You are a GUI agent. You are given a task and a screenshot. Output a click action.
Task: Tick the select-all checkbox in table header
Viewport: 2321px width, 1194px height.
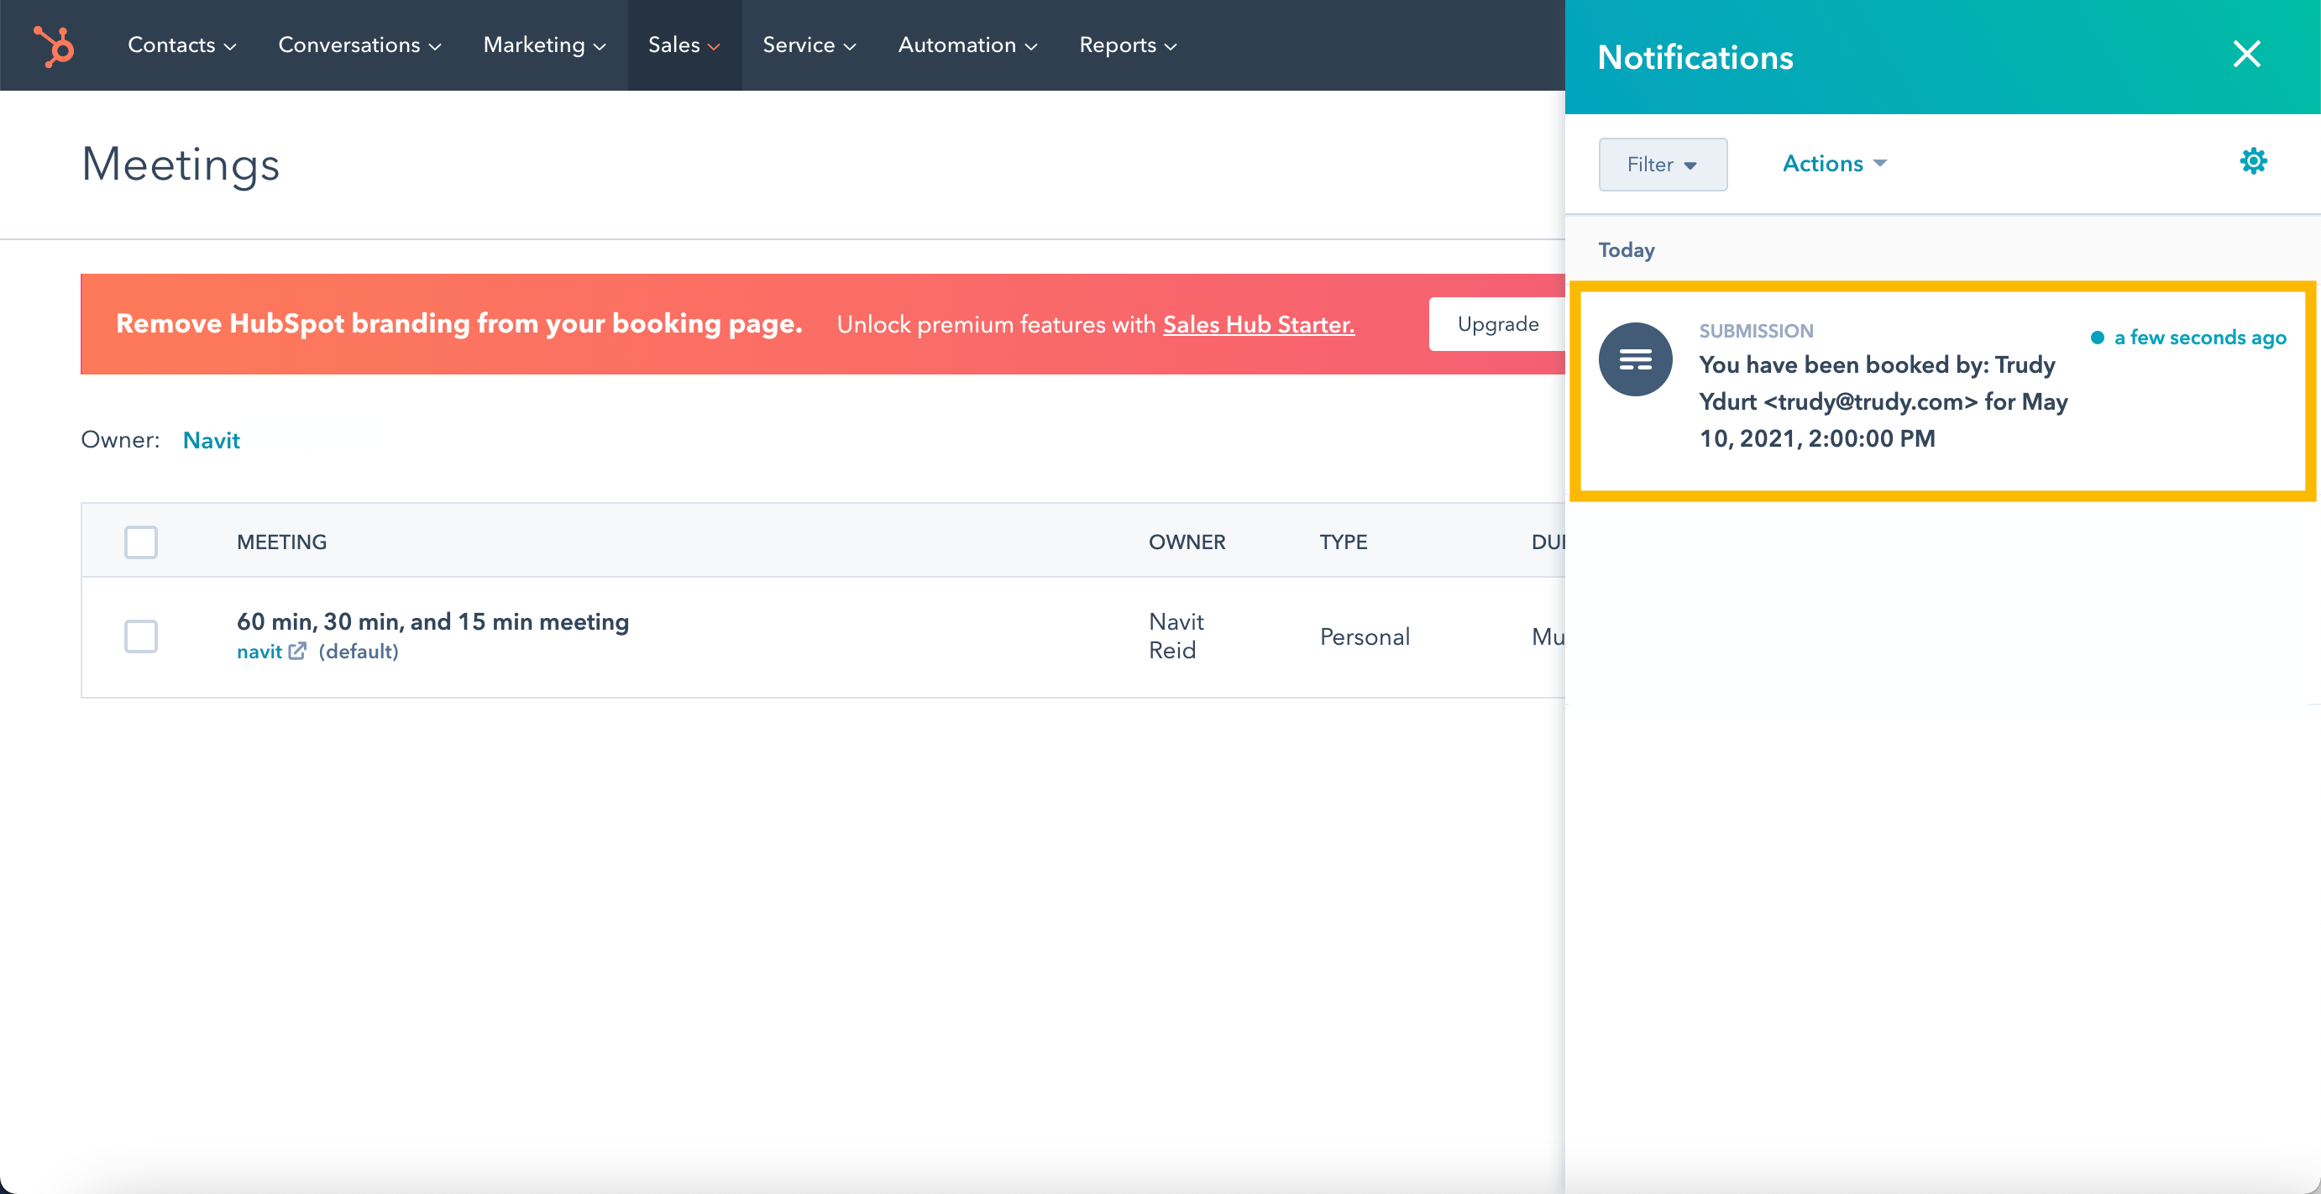[140, 542]
